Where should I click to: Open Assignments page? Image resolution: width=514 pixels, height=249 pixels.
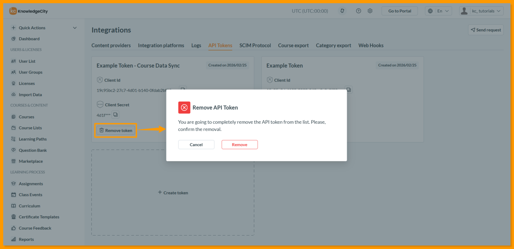31,184
